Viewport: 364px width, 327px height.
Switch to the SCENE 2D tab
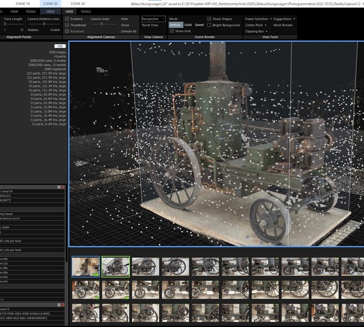[50, 4]
